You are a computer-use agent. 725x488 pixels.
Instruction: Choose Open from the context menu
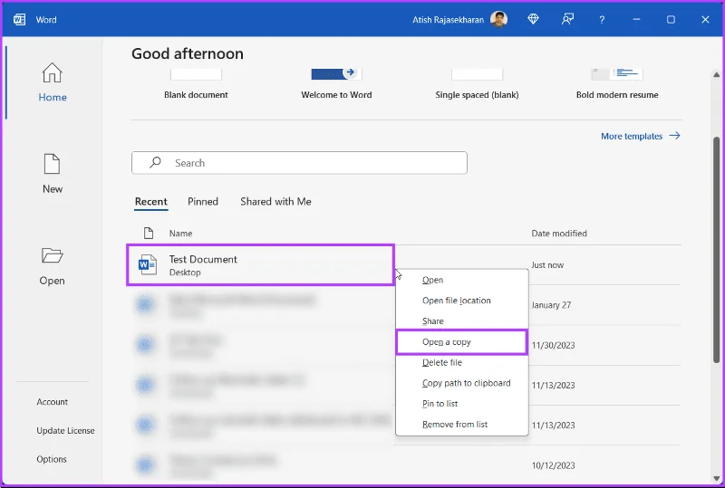pos(462,280)
